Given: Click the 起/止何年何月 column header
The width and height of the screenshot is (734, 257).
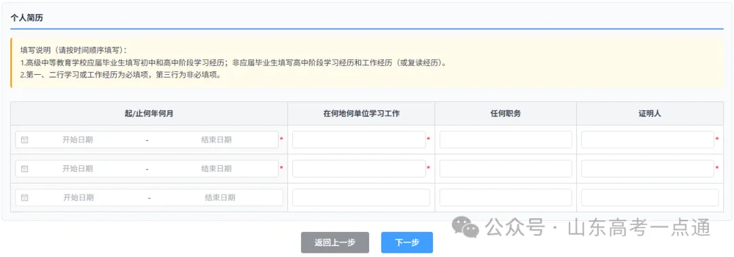Looking at the screenshot, I should 149,114.
